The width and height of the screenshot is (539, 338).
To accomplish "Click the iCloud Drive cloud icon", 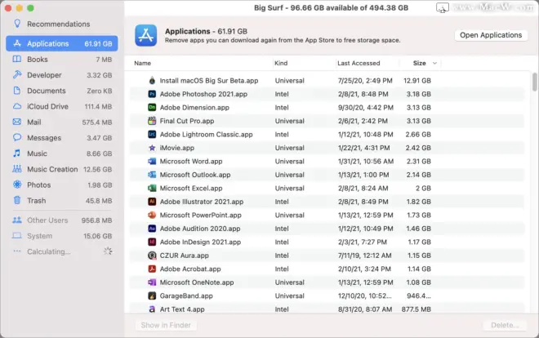I will point(17,106).
